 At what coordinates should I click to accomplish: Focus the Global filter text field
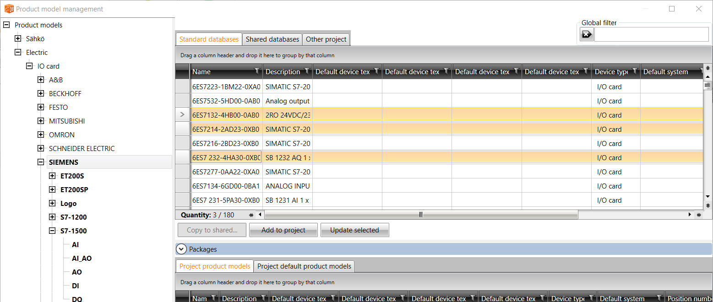coord(651,34)
